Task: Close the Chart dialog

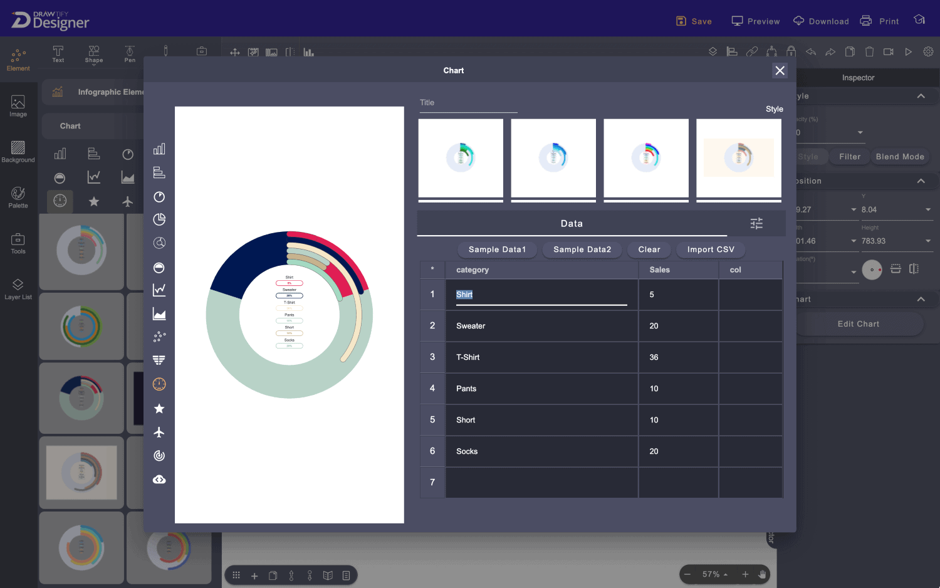Action: 780,71
